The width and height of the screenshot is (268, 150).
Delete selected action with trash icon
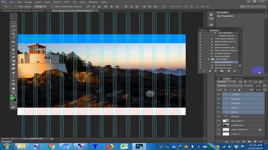(x=234, y=71)
